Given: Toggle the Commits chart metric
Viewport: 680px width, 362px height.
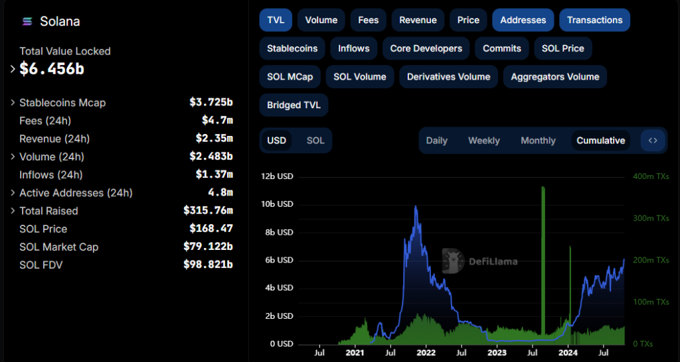Looking at the screenshot, I should [x=502, y=48].
